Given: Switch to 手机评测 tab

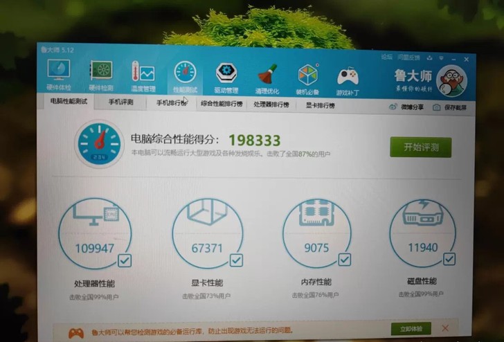Looking at the screenshot, I should tap(120, 102).
